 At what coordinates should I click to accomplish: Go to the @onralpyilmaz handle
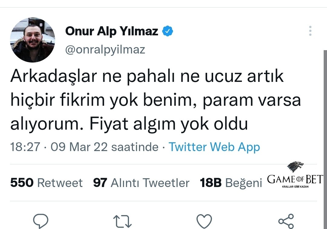[105, 50]
